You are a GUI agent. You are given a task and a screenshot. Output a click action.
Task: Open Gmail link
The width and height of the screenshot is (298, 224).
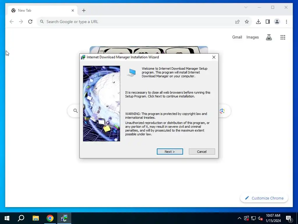[237, 37]
